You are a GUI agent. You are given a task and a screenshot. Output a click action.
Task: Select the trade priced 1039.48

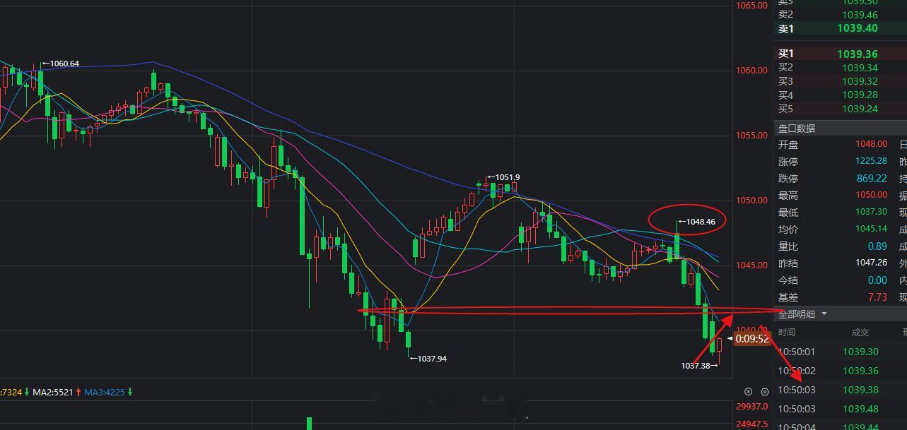point(860,409)
